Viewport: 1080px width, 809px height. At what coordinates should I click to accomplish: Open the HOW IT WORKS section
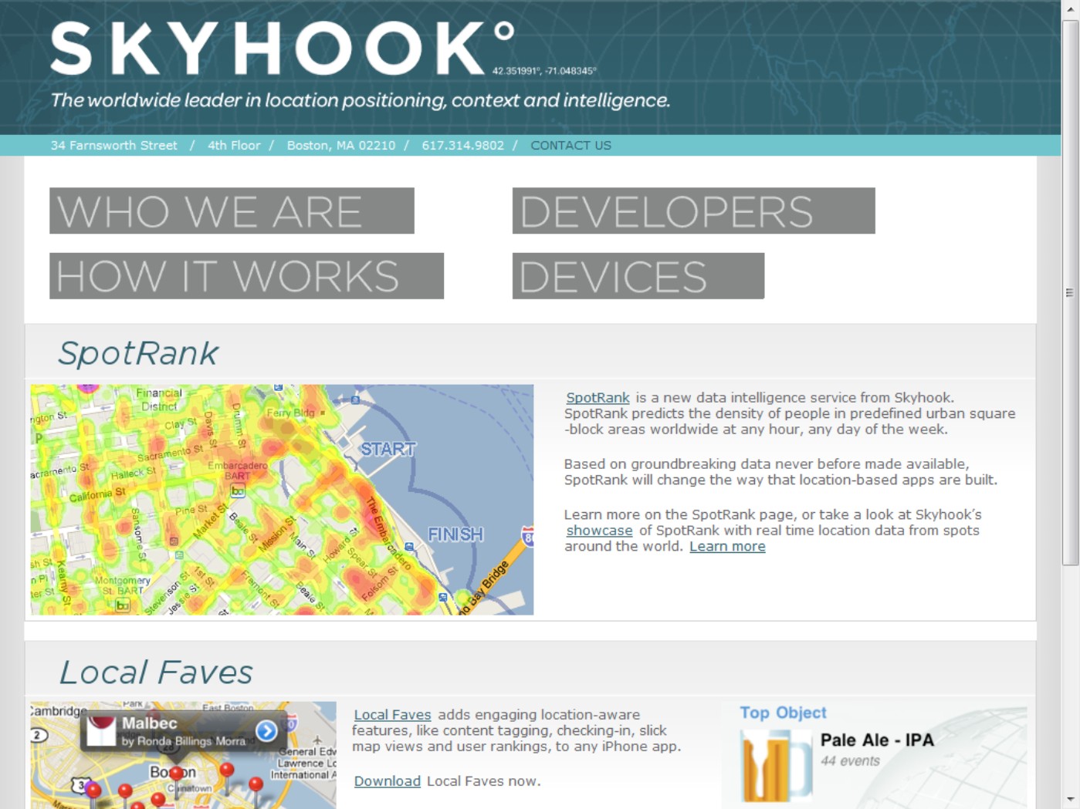coord(246,276)
